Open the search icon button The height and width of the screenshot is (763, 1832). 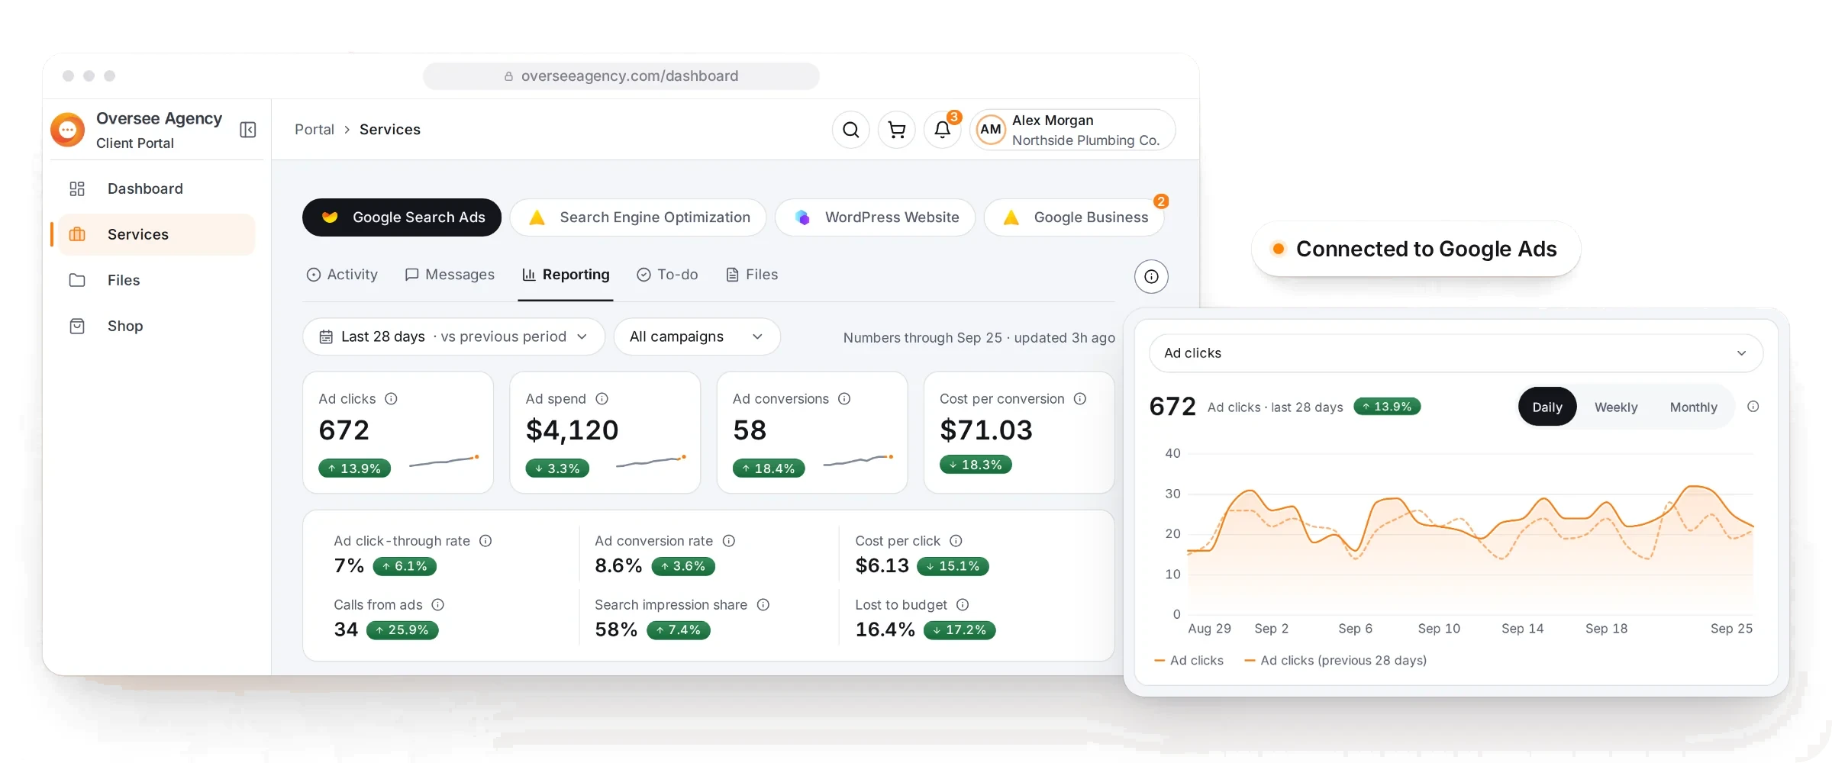tap(851, 130)
